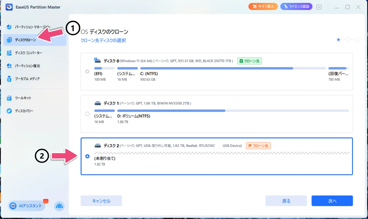
Task: Click ディスク 2 Realtek RTL9210C description
Action: [181, 146]
